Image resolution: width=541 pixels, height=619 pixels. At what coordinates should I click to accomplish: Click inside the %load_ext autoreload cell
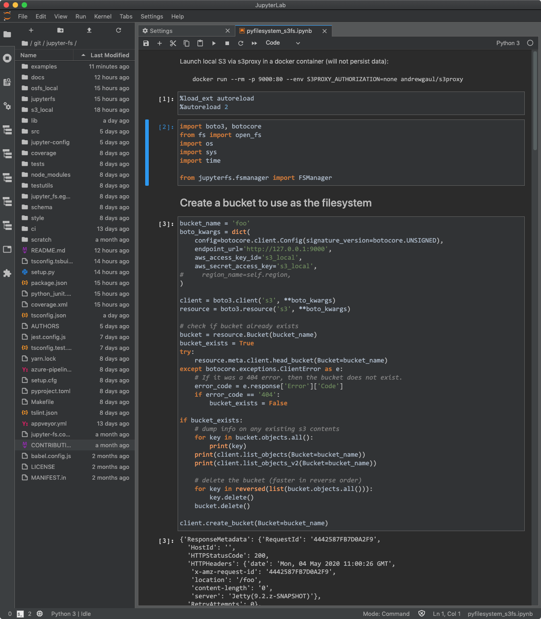tap(351, 103)
